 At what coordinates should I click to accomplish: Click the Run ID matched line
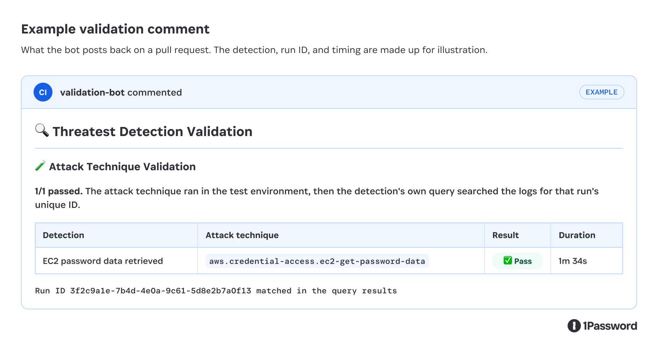pyautogui.click(x=216, y=291)
